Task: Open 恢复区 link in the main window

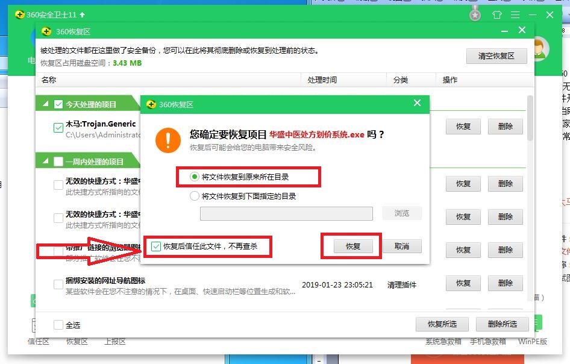Action: (x=77, y=342)
